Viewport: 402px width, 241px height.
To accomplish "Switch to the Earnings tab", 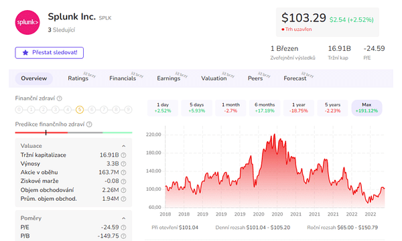I will coord(169,78).
